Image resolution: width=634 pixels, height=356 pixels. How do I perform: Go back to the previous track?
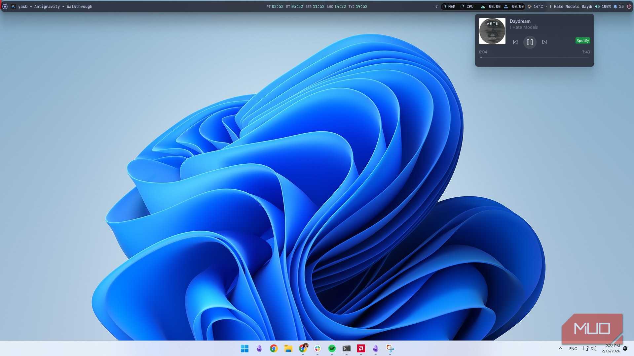(x=515, y=42)
